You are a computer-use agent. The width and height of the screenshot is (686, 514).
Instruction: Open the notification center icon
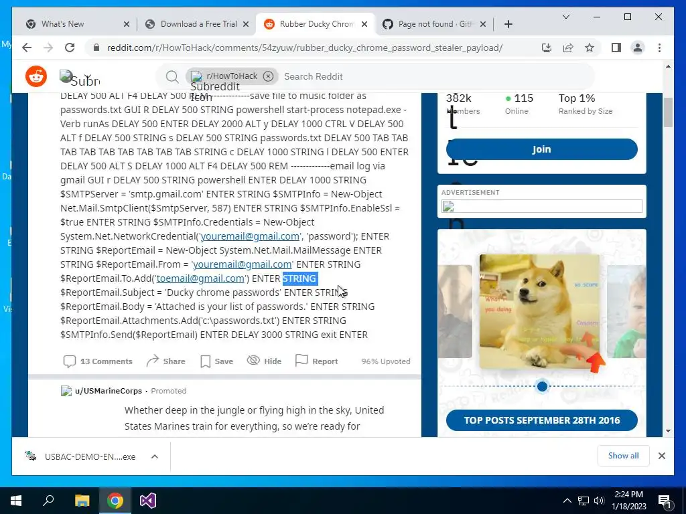(x=665, y=501)
